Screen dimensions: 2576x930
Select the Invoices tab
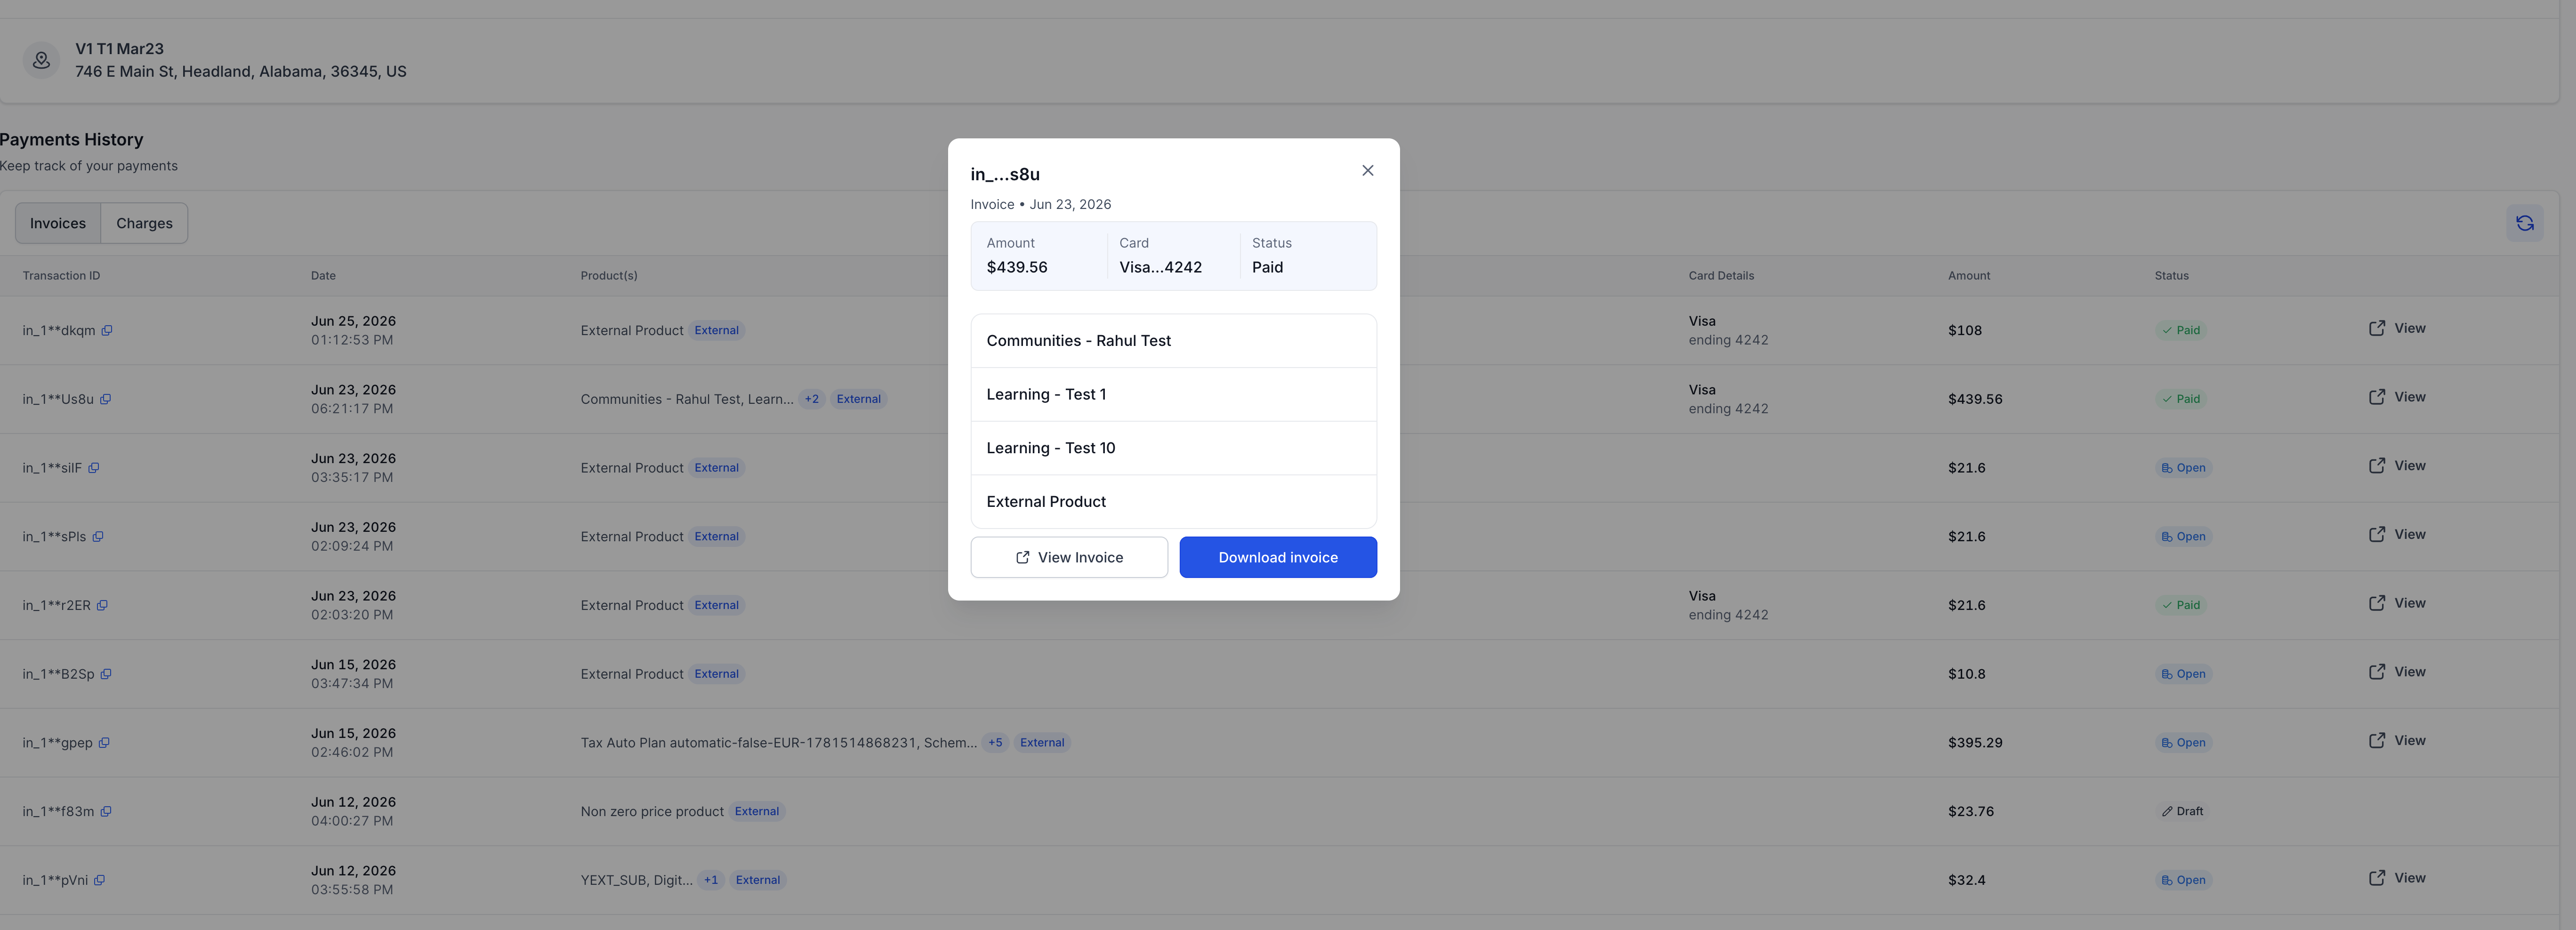(x=58, y=223)
